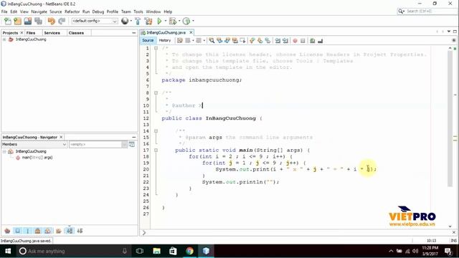Collapse the license comment fold at line 1
Image resolution: width=459 pixels, height=258 pixels.
[156, 48]
